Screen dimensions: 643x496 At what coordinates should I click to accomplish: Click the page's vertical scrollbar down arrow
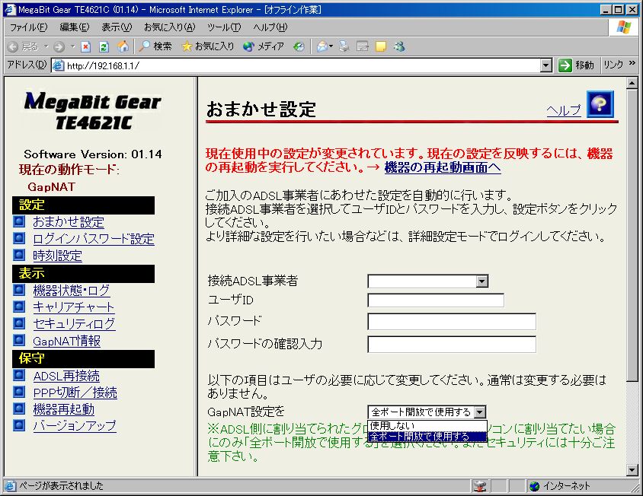632,469
